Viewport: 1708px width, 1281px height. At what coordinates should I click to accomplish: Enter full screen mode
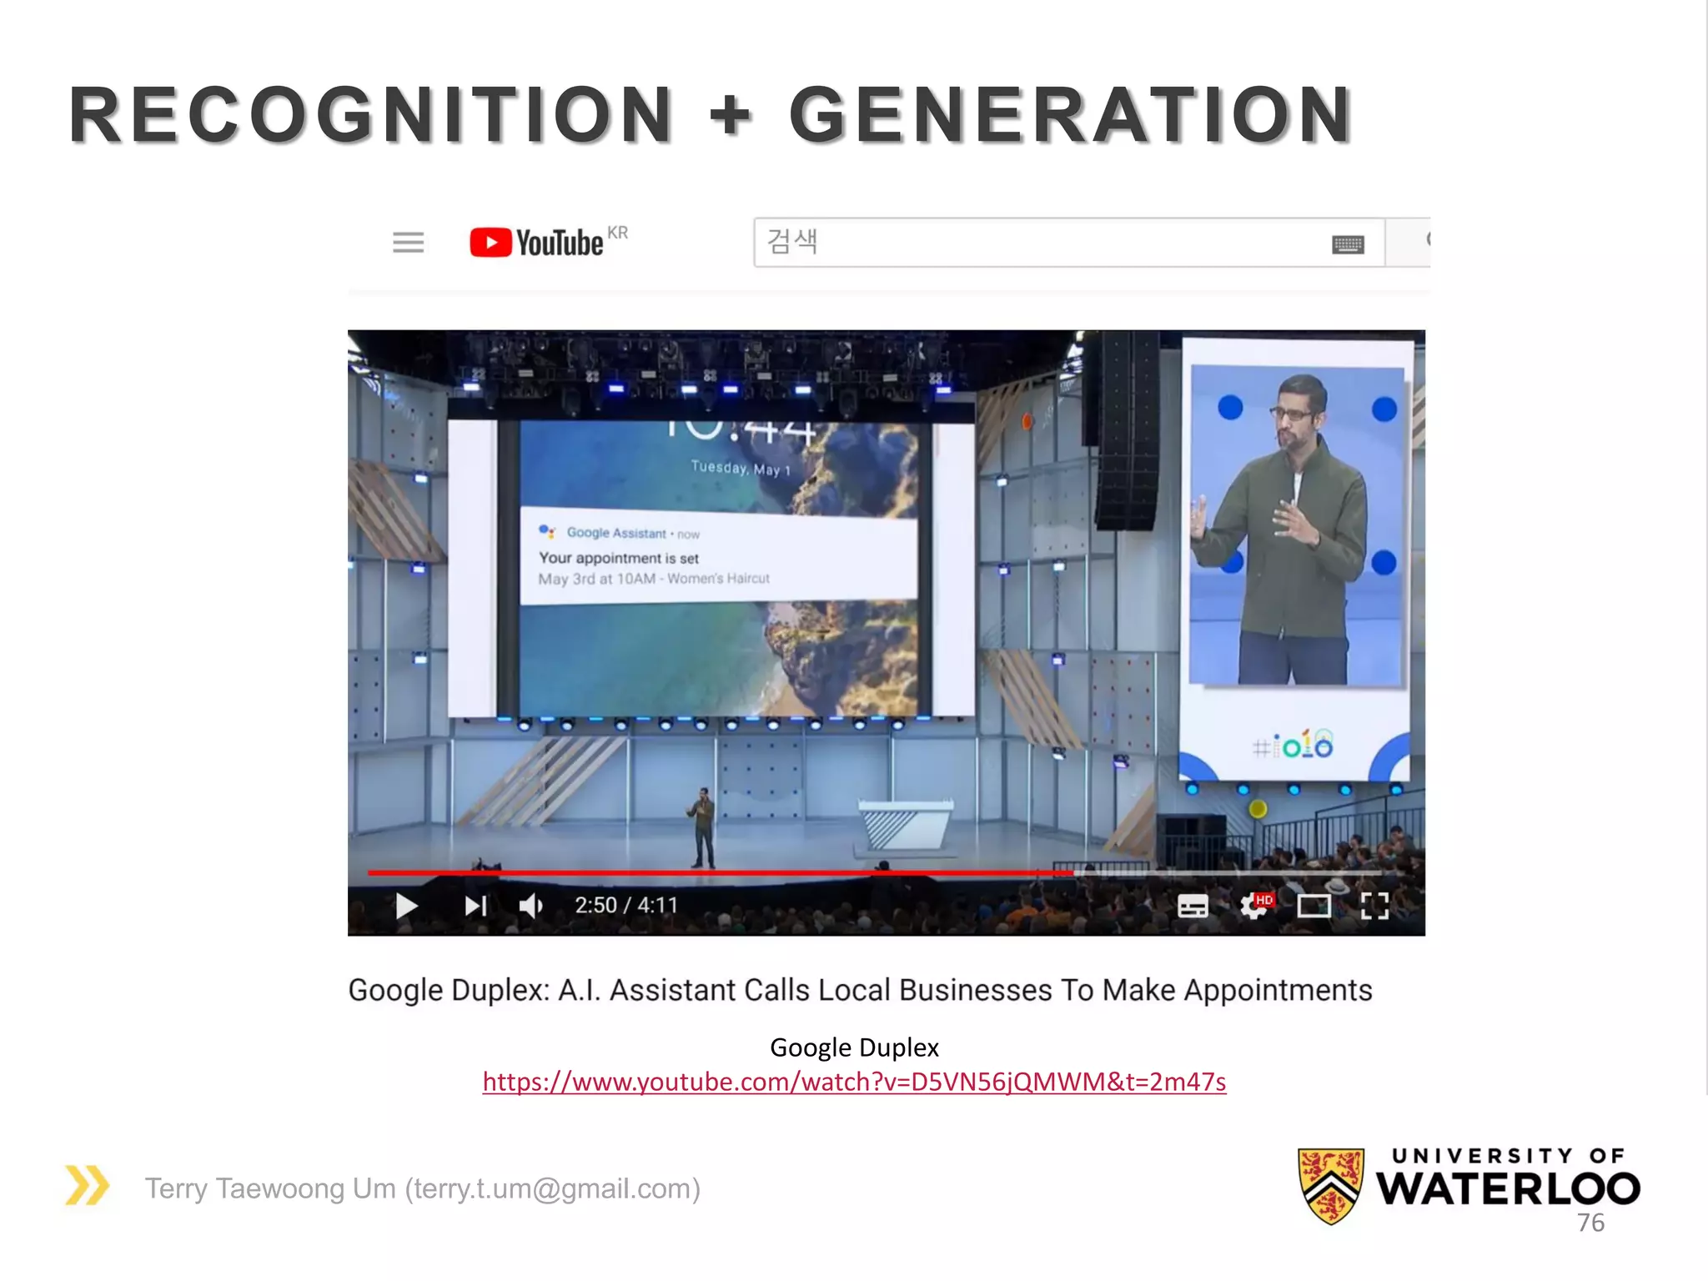tap(1374, 906)
